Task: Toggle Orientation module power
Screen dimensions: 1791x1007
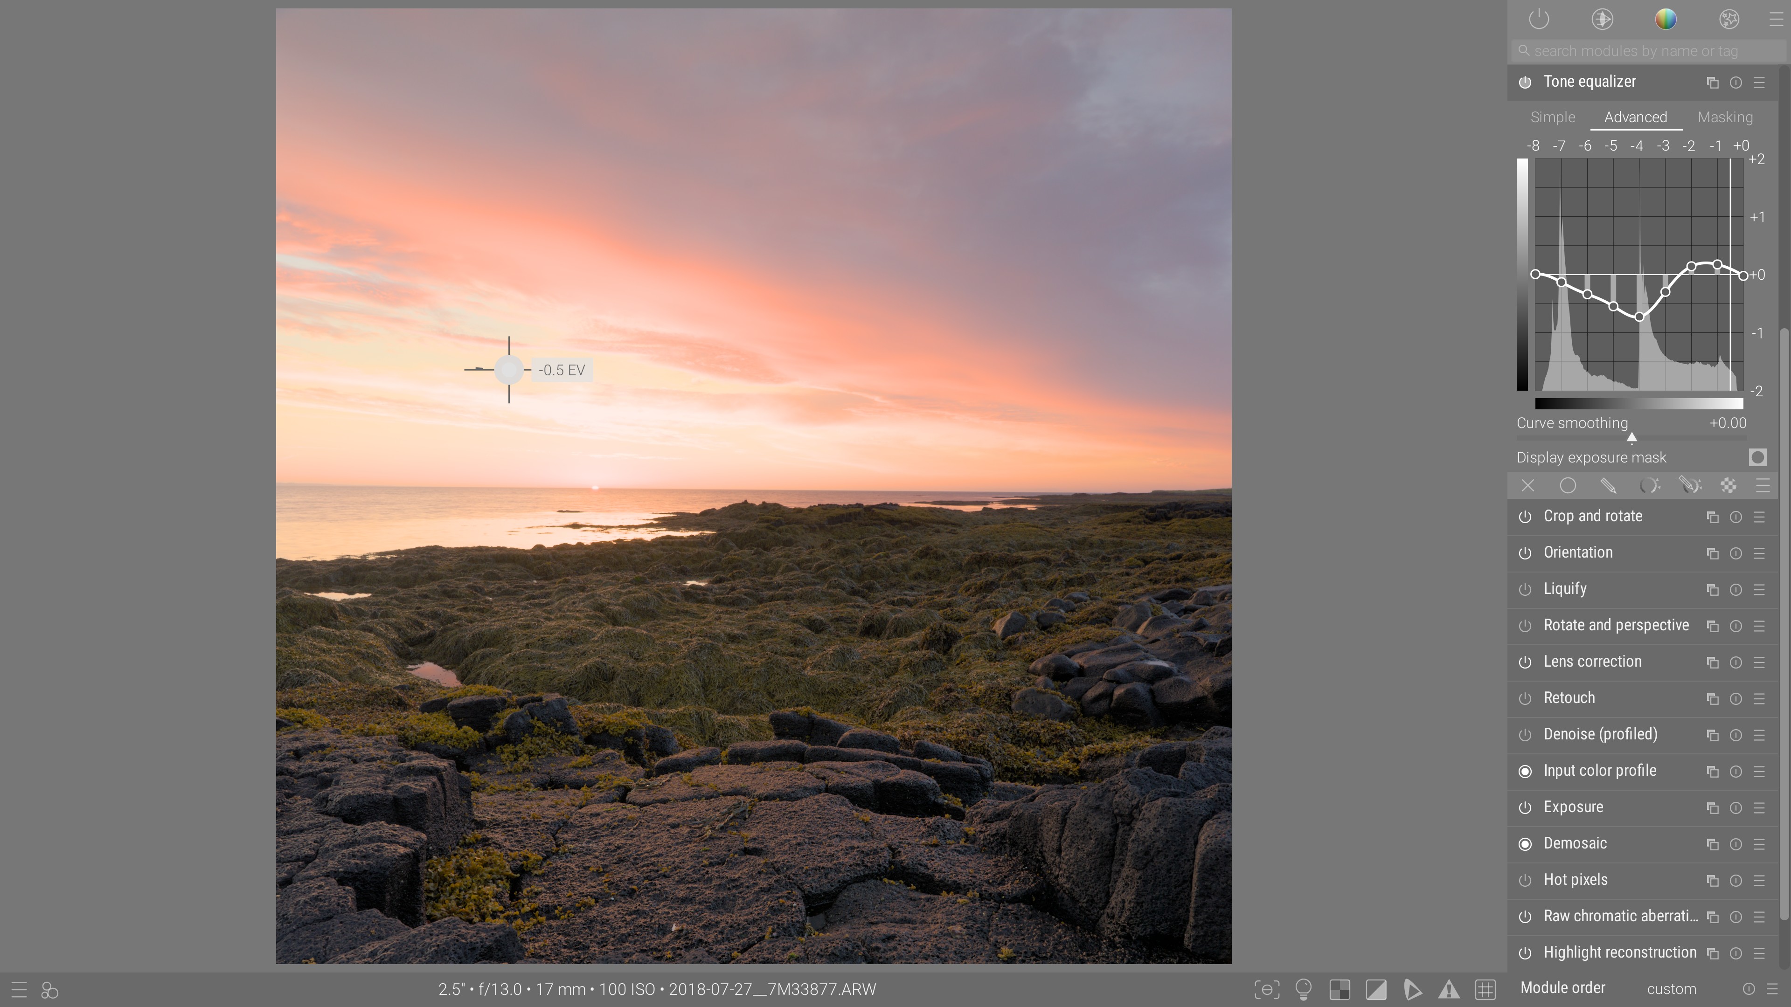Action: (x=1525, y=553)
